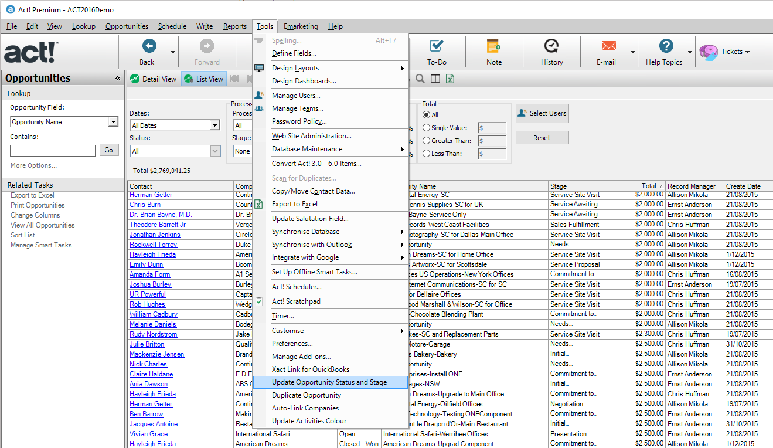
Task: Go to first record icon
Action: click(234, 79)
